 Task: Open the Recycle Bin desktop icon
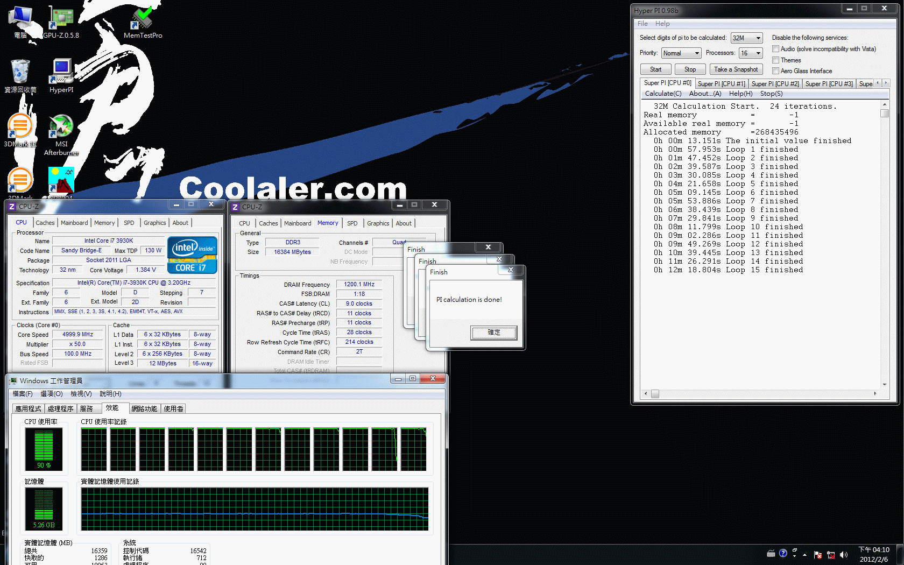tap(20, 76)
